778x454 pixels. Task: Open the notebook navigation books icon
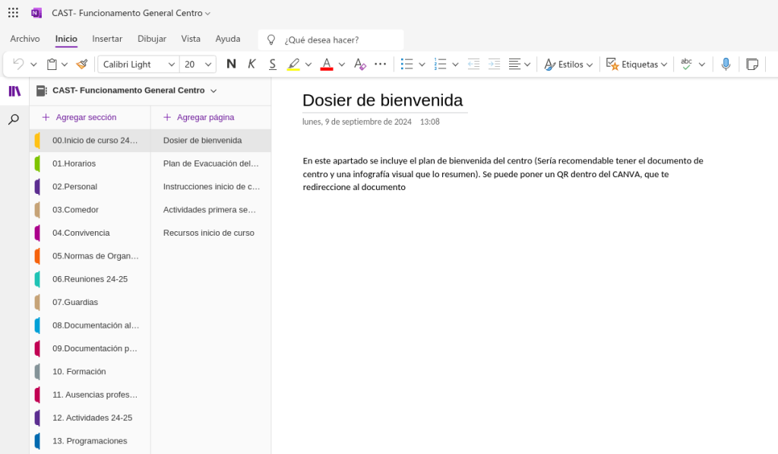(14, 91)
